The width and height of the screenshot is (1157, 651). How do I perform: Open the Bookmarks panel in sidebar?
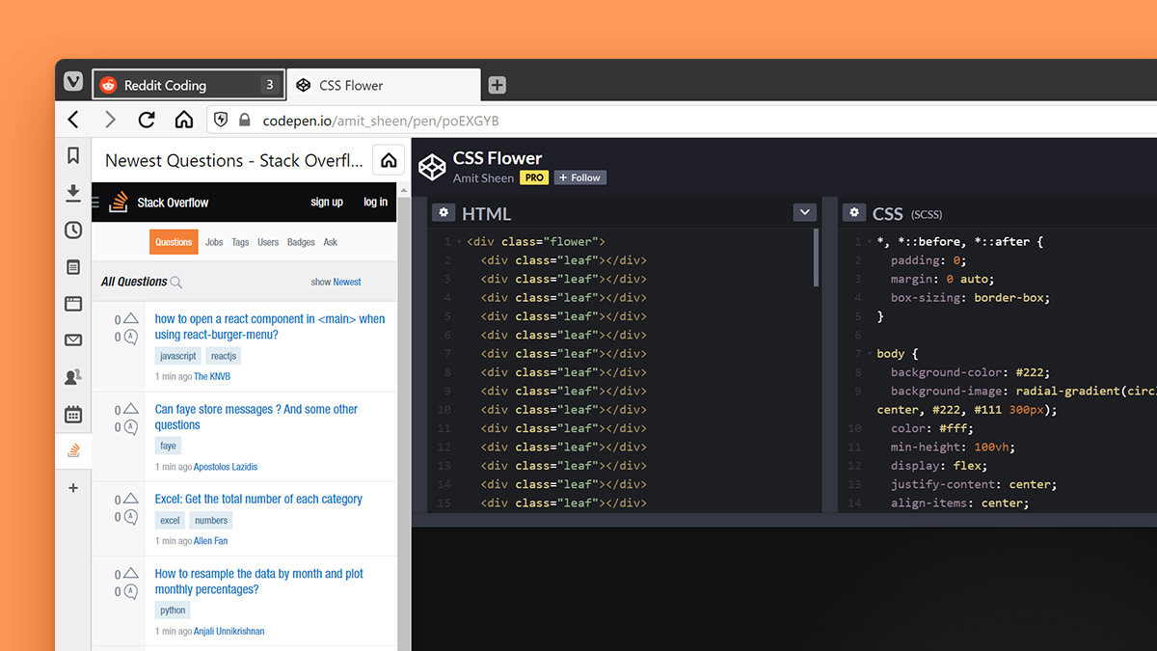click(x=73, y=156)
